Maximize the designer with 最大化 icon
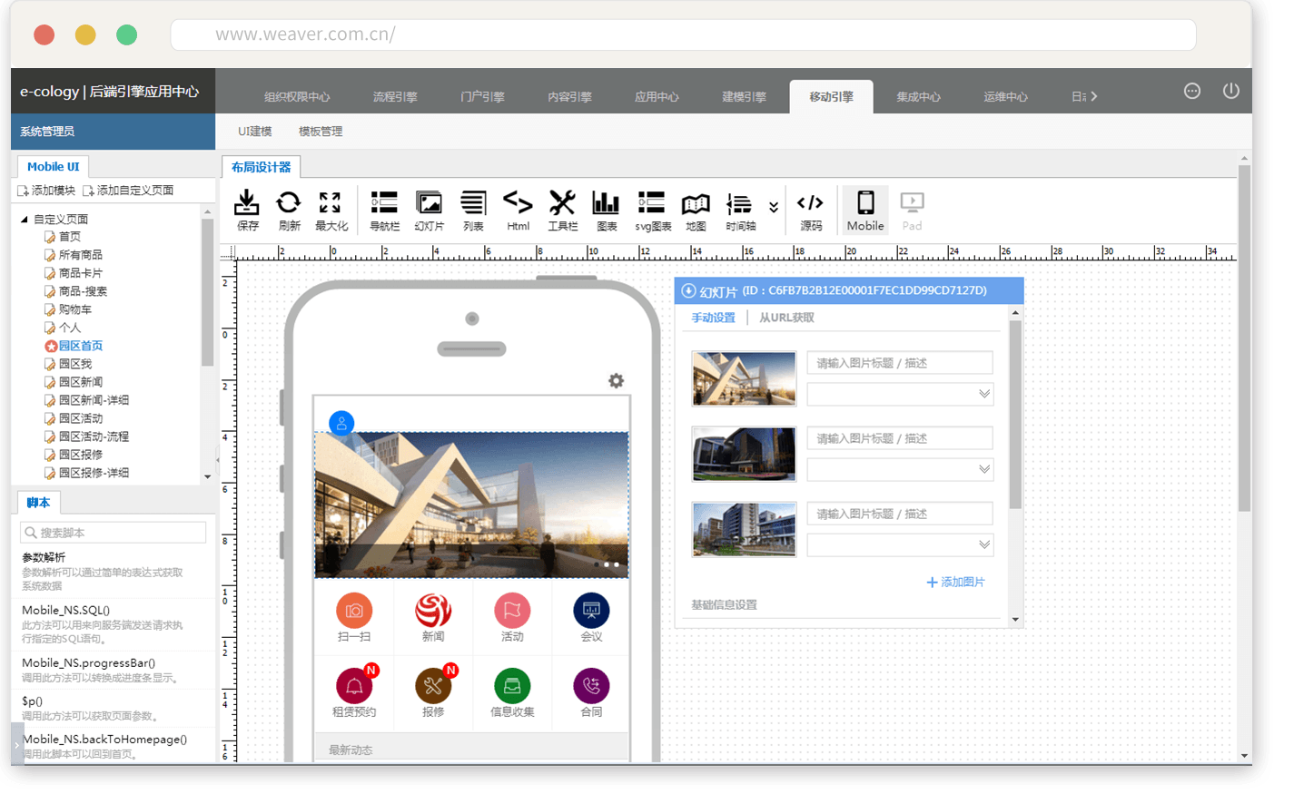Screen dimensions: 1294x794 click(x=331, y=203)
